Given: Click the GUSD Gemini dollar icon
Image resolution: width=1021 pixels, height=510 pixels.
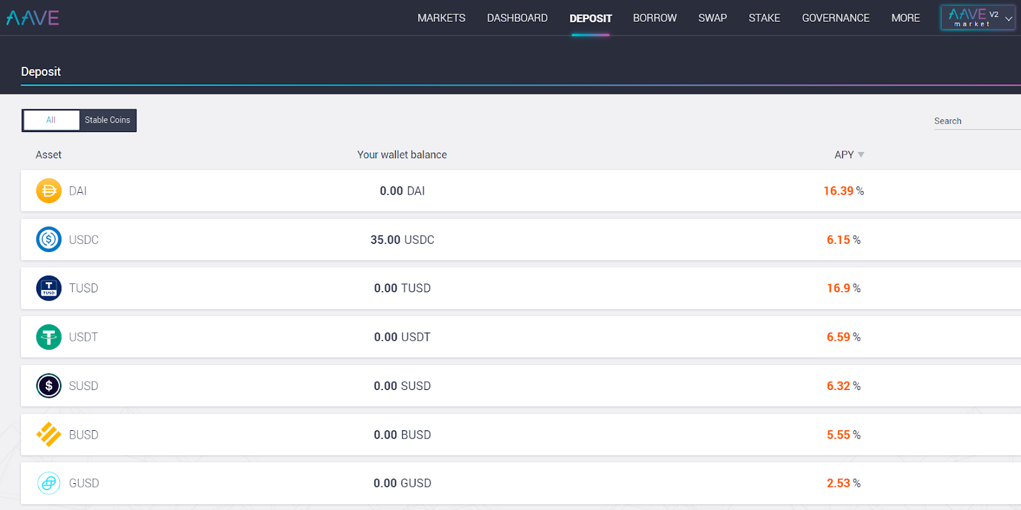Looking at the screenshot, I should pyautogui.click(x=48, y=483).
